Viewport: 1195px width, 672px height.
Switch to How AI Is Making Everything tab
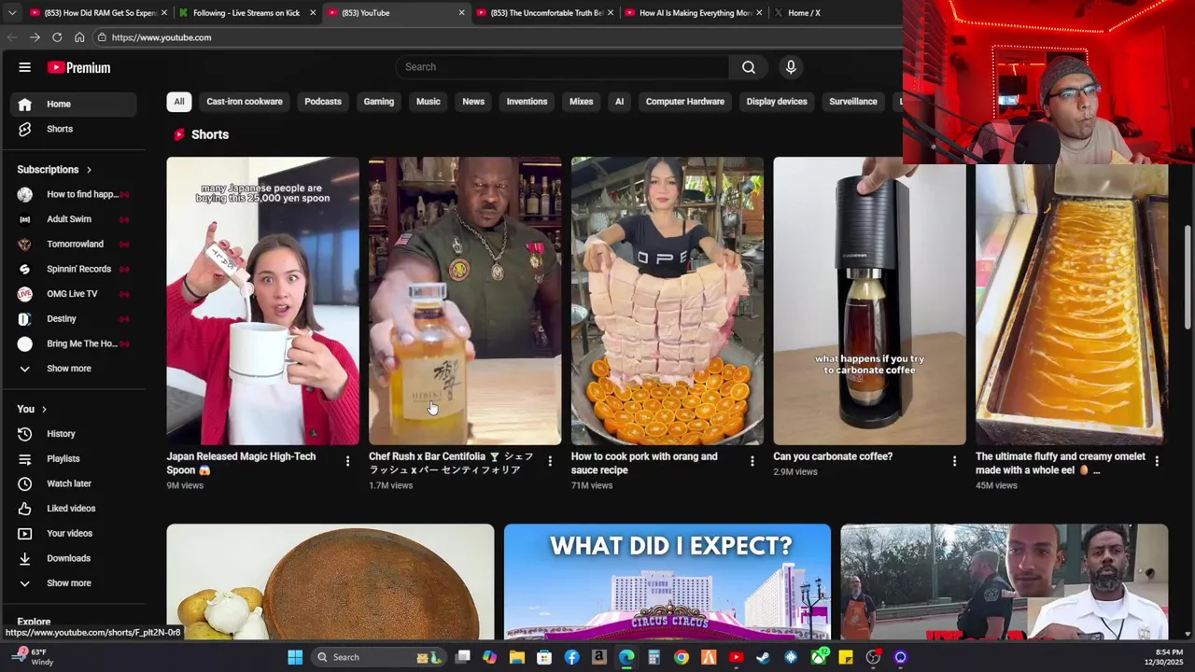(x=691, y=13)
